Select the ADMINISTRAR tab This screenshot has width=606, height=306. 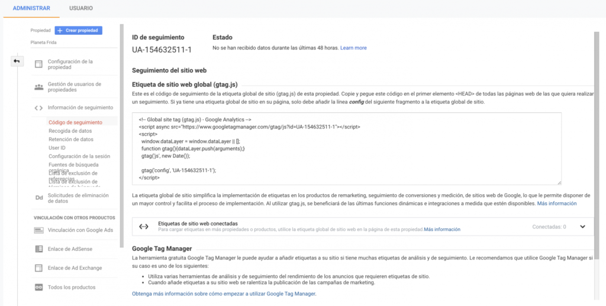pos(31,8)
